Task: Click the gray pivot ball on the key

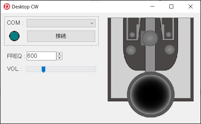Action: tap(150, 38)
